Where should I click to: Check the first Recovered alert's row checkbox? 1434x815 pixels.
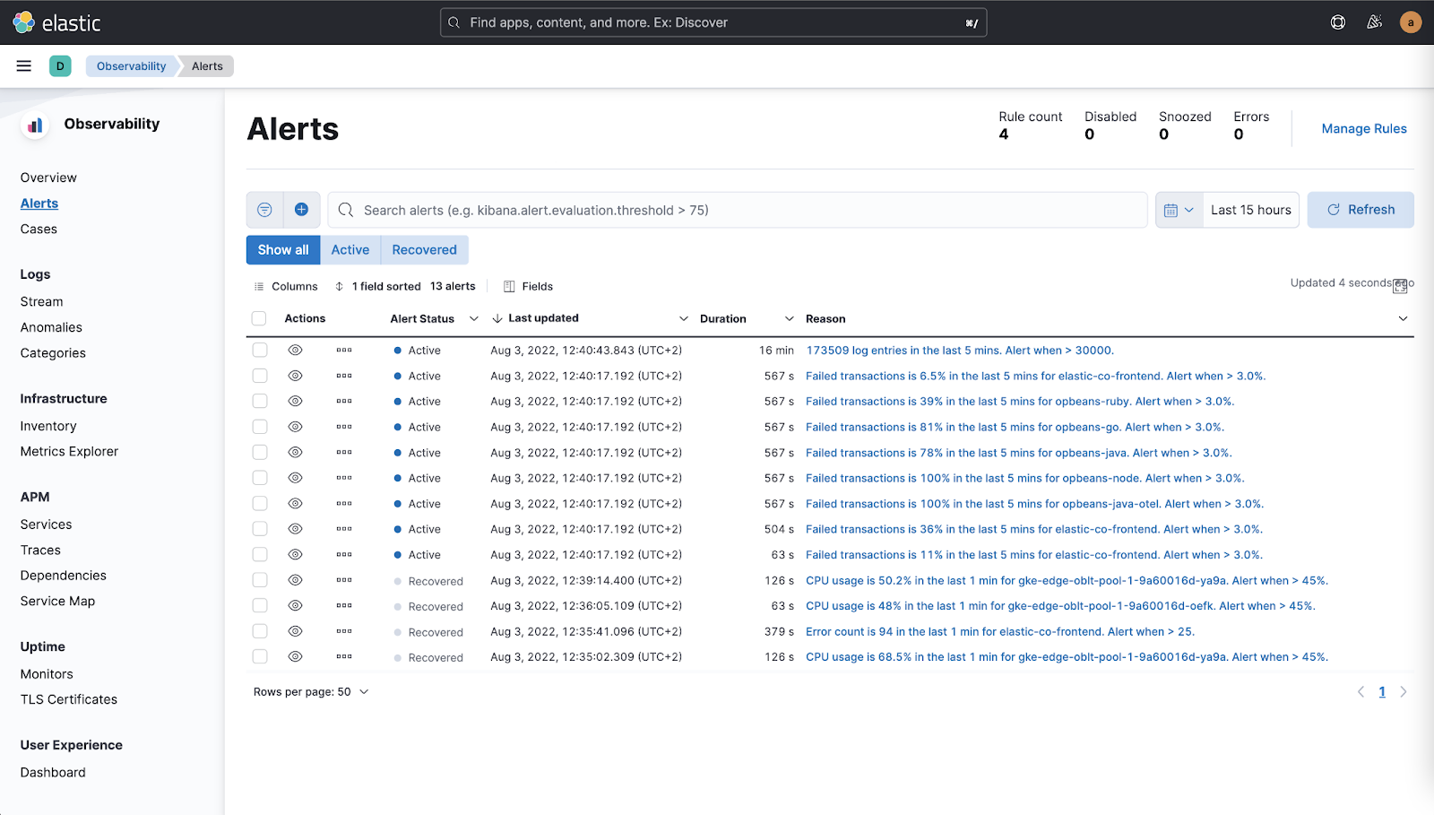pos(259,580)
